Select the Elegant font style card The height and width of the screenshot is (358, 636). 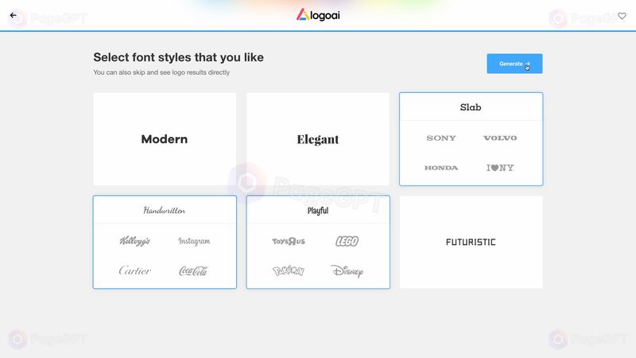(x=318, y=139)
